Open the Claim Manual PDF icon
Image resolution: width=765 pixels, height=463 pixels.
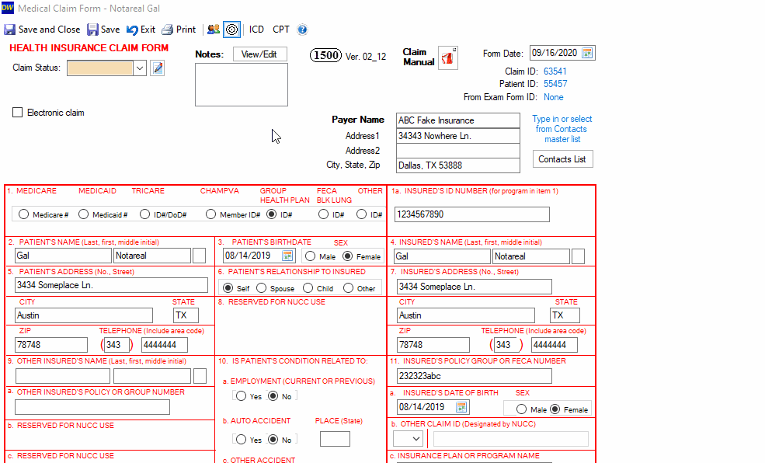(448, 58)
